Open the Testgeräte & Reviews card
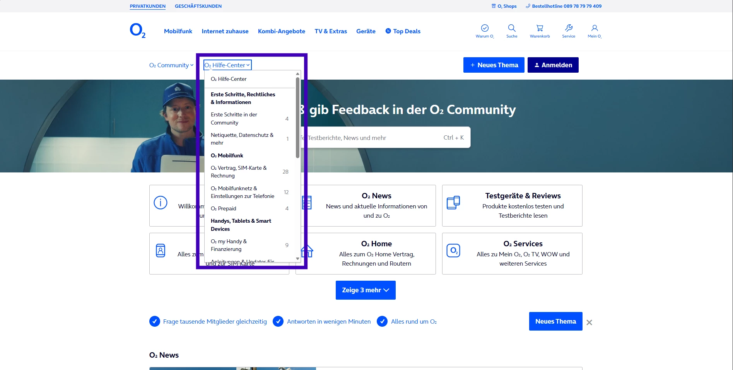The height and width of the screenshot is (370, 733). [512, 206]
